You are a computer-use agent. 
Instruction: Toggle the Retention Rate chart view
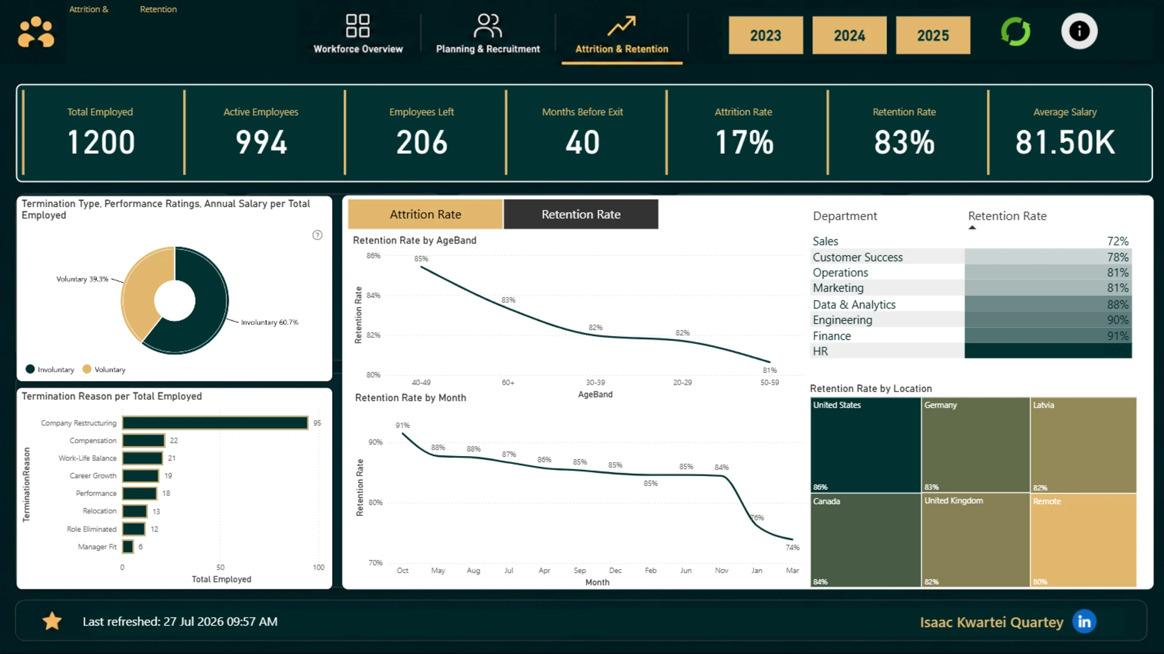pos(581,214)
